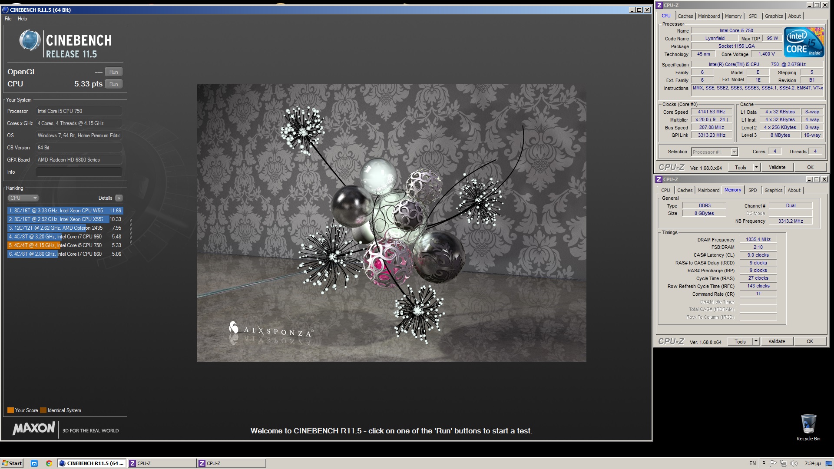
Task: Switch to Memory tab in top CPU-Z window
Action: (x=733, y=16)
